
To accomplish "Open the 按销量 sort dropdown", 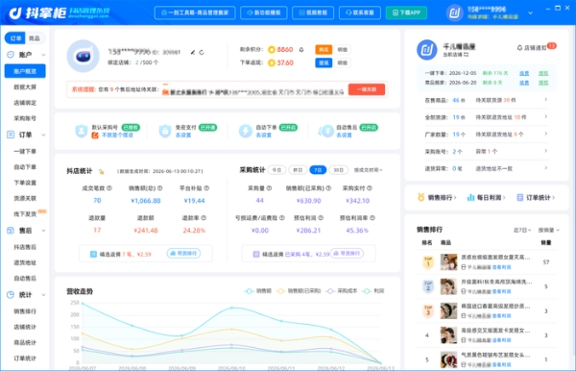I will click(x=549, y=230).
